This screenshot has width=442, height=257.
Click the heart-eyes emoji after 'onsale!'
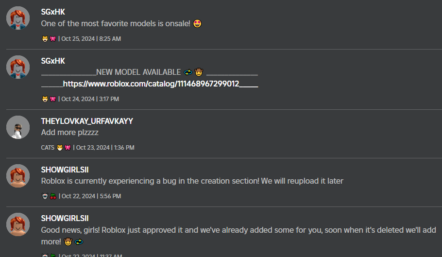tap(197, 23)
